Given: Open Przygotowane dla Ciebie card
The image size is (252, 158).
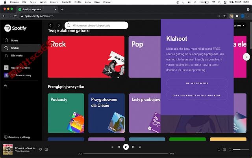Looking at the screenshot, I should [106, 113].
